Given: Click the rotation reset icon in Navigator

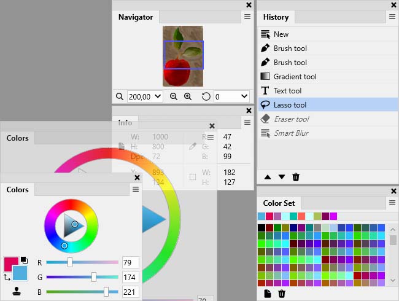Looking at the screenshot, I should (206, 96).
